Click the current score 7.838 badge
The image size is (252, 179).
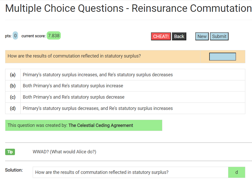[x=54, y=36]
